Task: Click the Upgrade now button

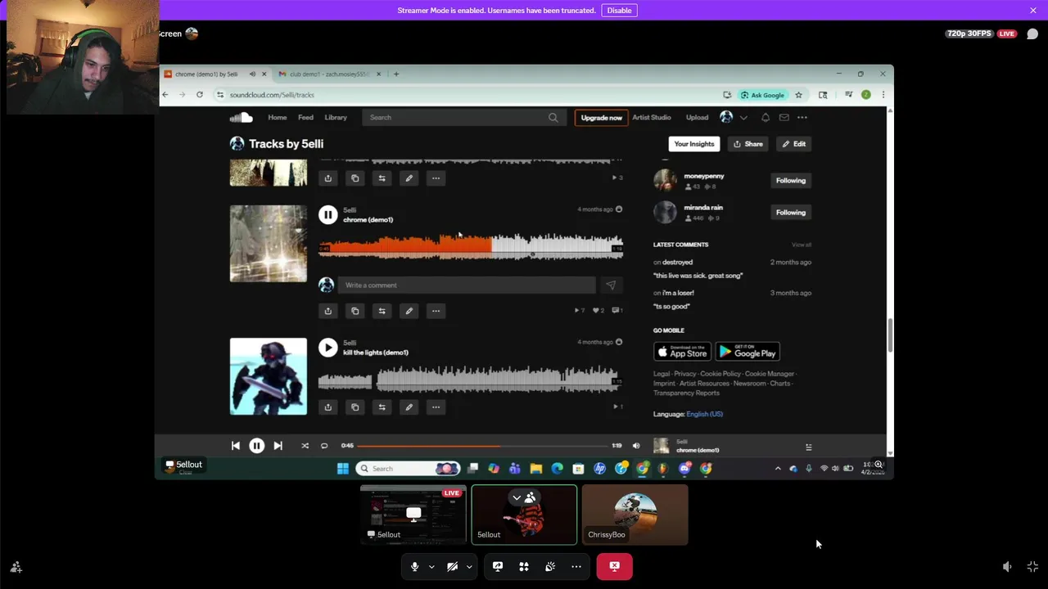Action: pyautogui.click(x=602, y=118)
